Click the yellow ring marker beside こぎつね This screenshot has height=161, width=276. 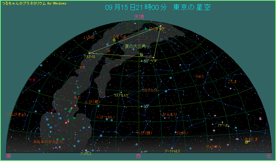pos(114,41)
